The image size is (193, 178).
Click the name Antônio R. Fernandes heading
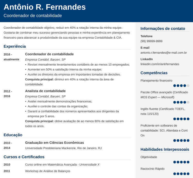(45, 7)
